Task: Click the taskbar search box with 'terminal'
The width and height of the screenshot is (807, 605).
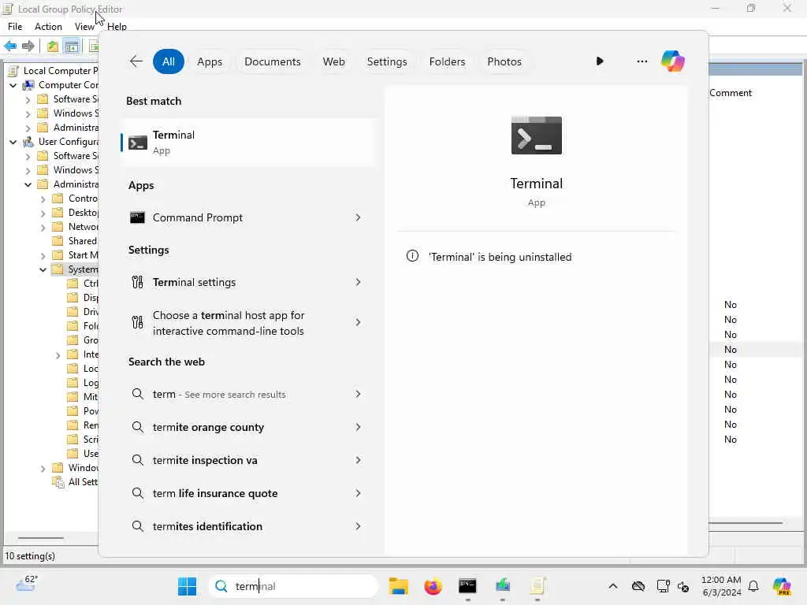Action: [293, 586]
